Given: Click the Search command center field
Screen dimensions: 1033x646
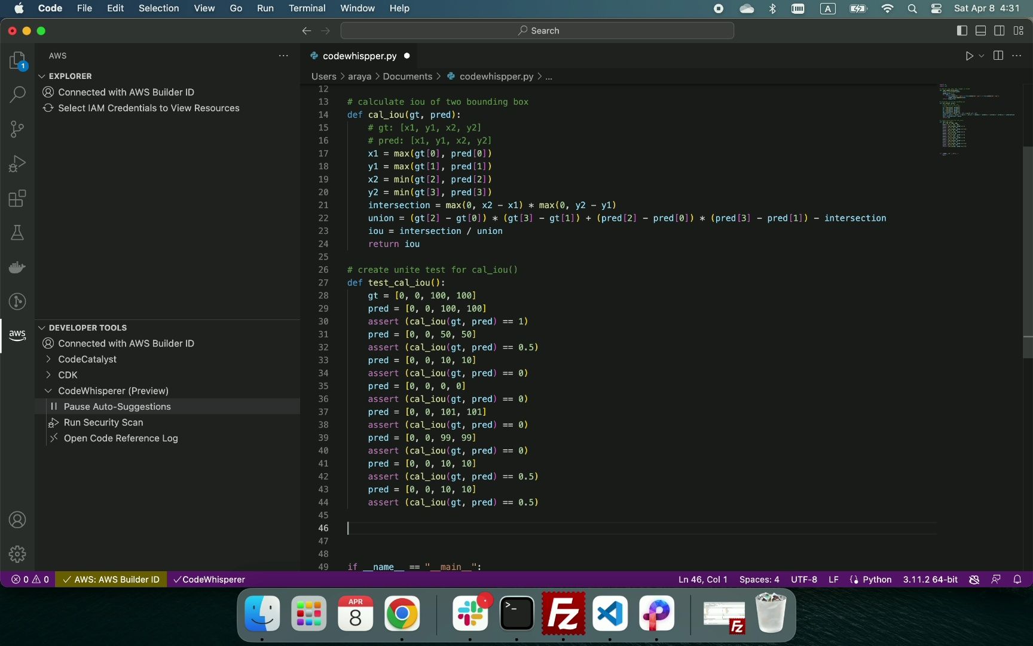Looking at the screenshot, I should tap(537, 31).
